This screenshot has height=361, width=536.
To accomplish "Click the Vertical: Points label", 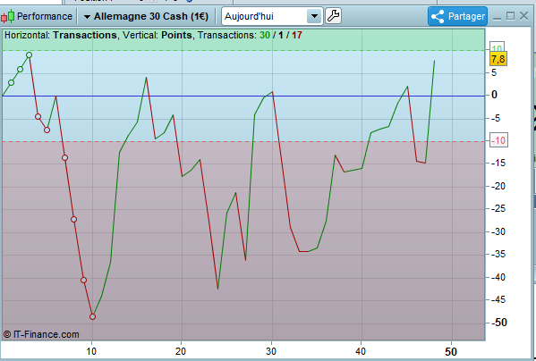I will (157, 35).
